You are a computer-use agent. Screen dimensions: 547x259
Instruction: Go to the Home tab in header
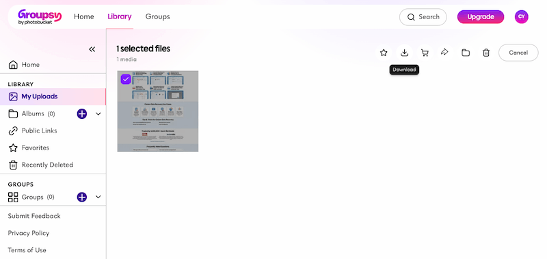click(x=83, y=16)
